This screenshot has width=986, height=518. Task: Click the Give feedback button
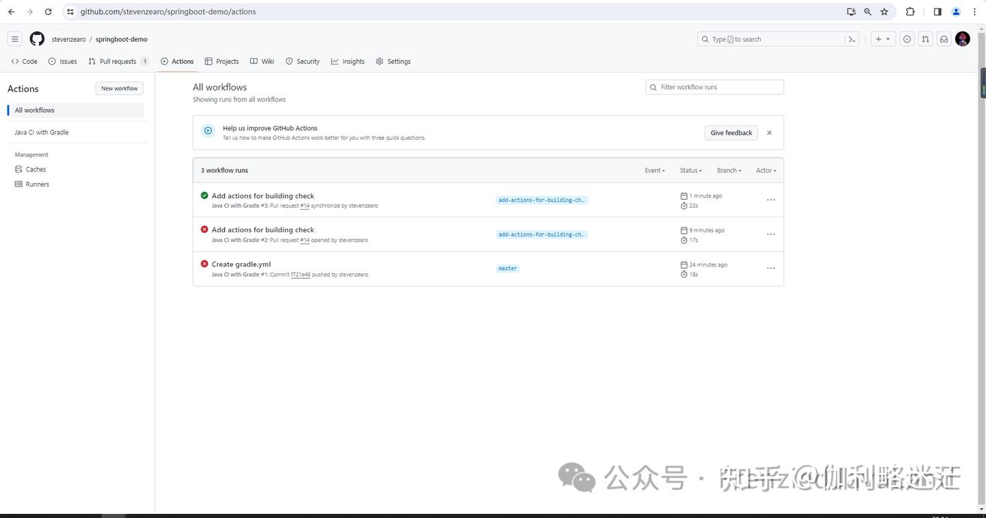pyautogui.click(x=731, y=132)
